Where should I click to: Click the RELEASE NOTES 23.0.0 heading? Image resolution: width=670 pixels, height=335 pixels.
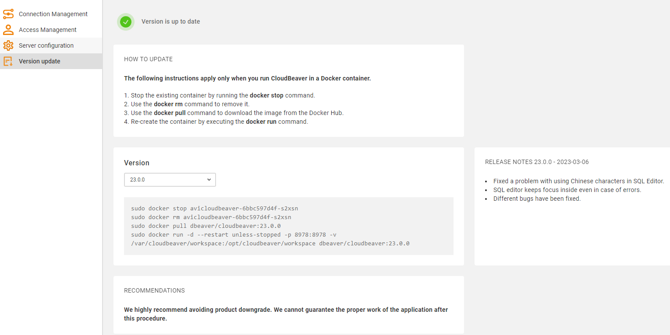tap(537, 162)
